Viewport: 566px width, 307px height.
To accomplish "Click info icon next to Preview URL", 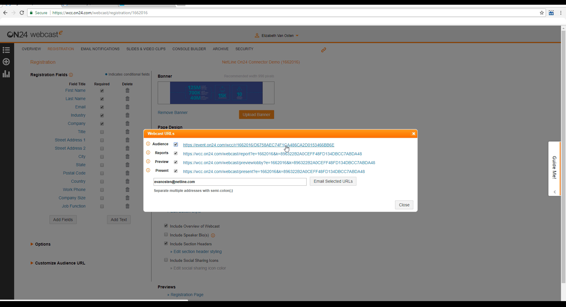I will click(x=148, y=161).
